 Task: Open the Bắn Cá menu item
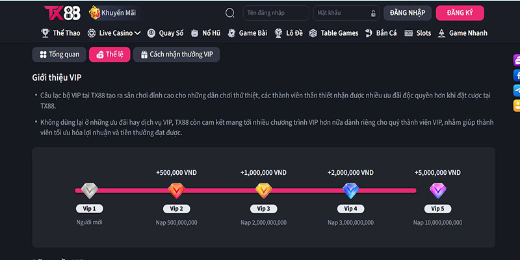382,32
